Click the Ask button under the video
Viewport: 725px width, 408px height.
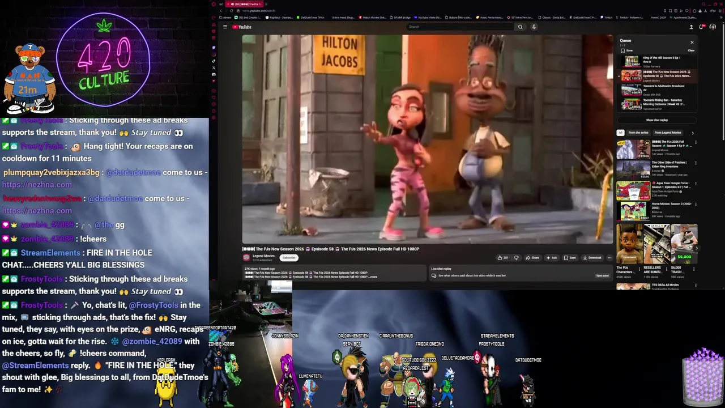[x=552, y=258]
